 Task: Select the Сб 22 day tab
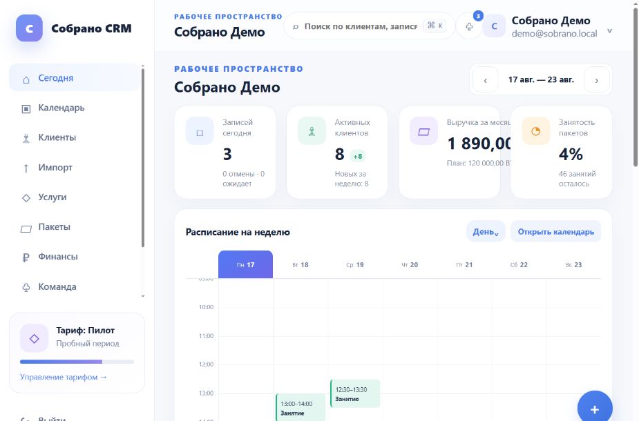tap(519, 264)
